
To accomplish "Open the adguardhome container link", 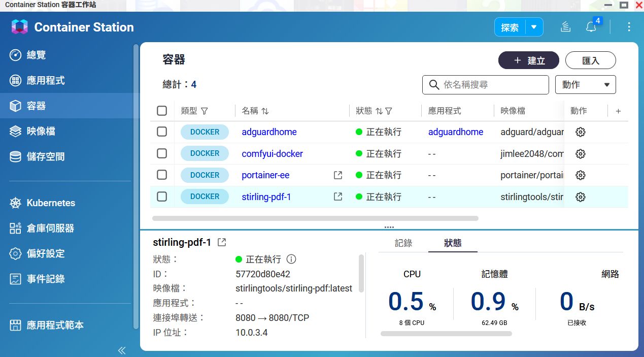I will (x=269, y=132).
